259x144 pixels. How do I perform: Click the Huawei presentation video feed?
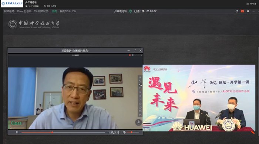(199, 98)
